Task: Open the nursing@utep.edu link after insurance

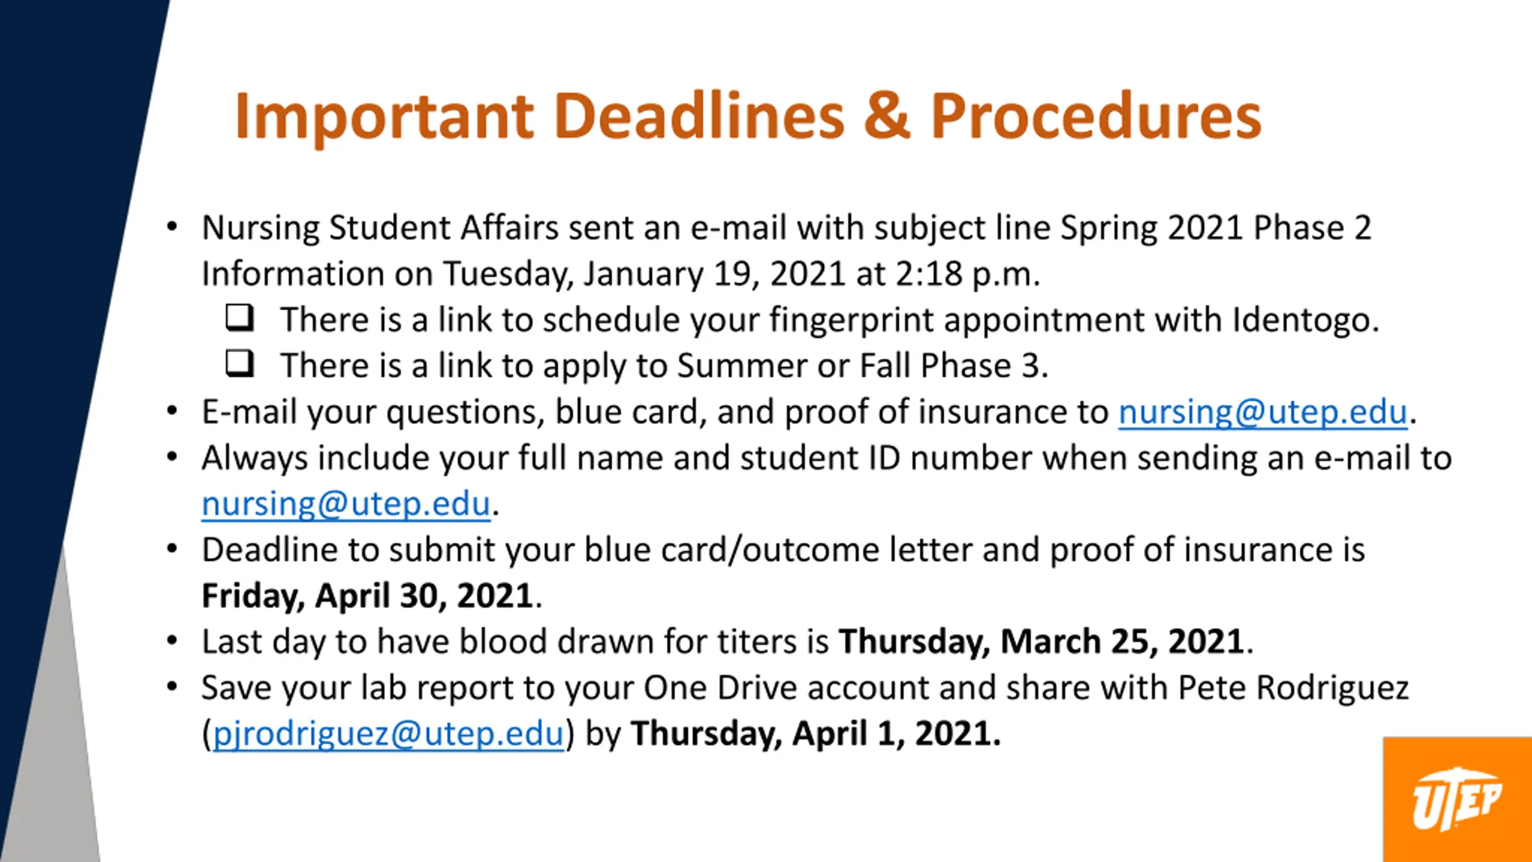Action: tap(1263, 412)
